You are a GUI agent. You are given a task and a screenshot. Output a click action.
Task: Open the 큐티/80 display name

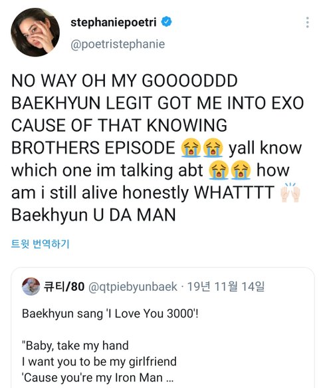point(64,287)
